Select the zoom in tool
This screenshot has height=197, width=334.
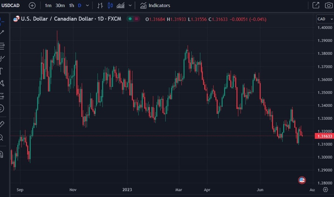2,137
